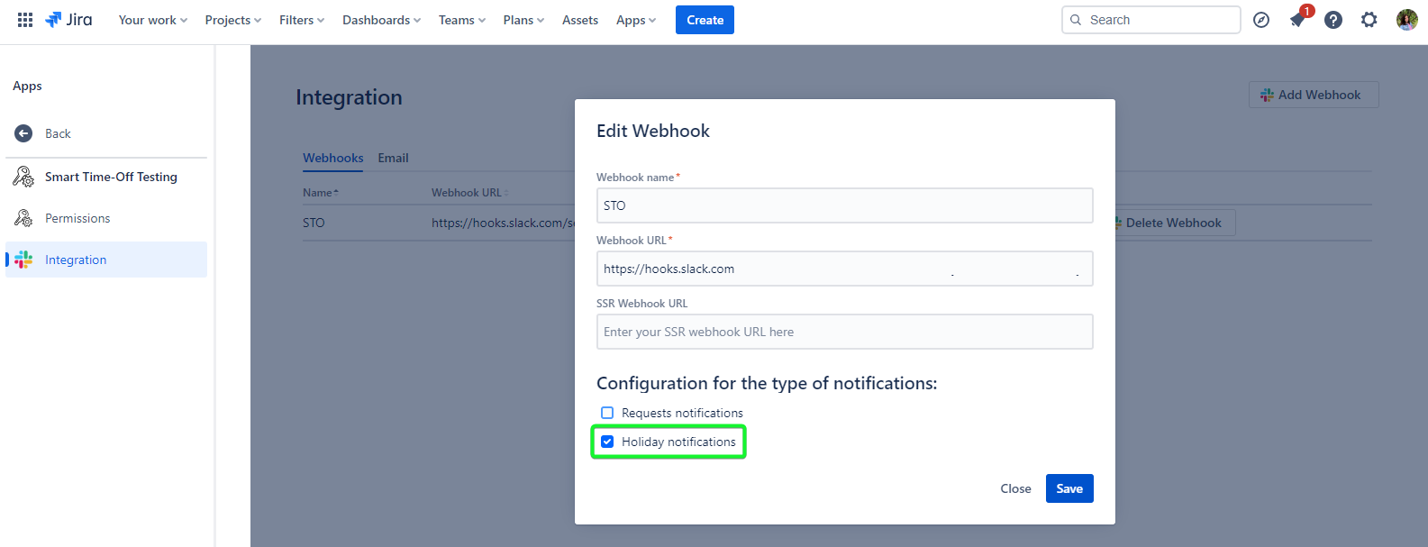Image resolution: width=1428 pixels, height=547 pixels.
Task: Open the Jira app switcher grid icon
Action: (x=25, y=20)
